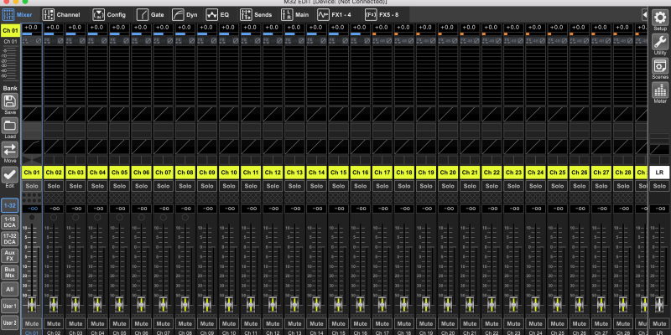Mute channel Ch 03

75,322
